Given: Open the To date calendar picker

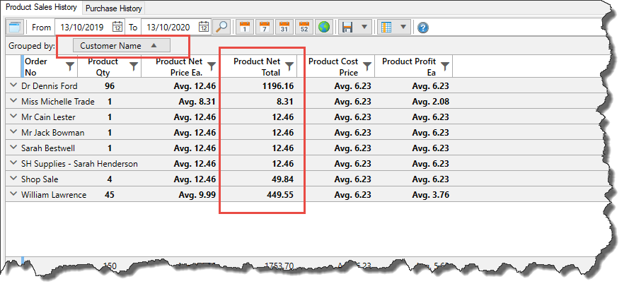Looking at the screenshot, I should pos(204,28).
